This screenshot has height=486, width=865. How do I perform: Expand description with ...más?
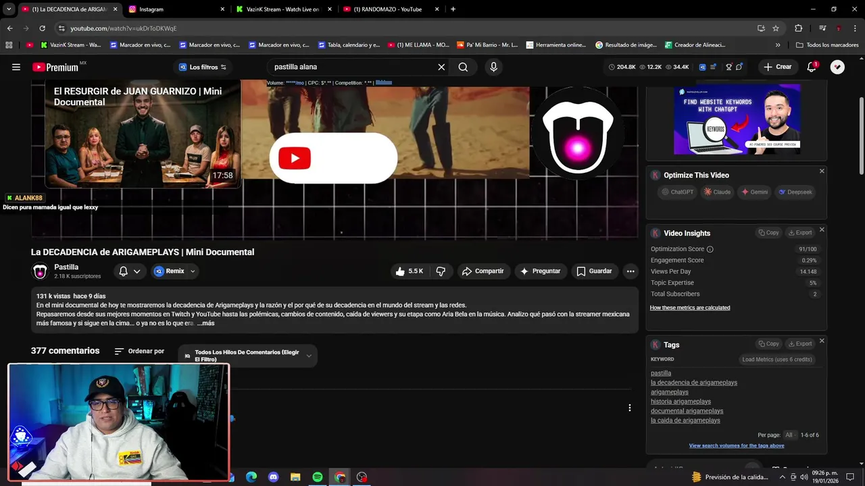coord(206,323)
